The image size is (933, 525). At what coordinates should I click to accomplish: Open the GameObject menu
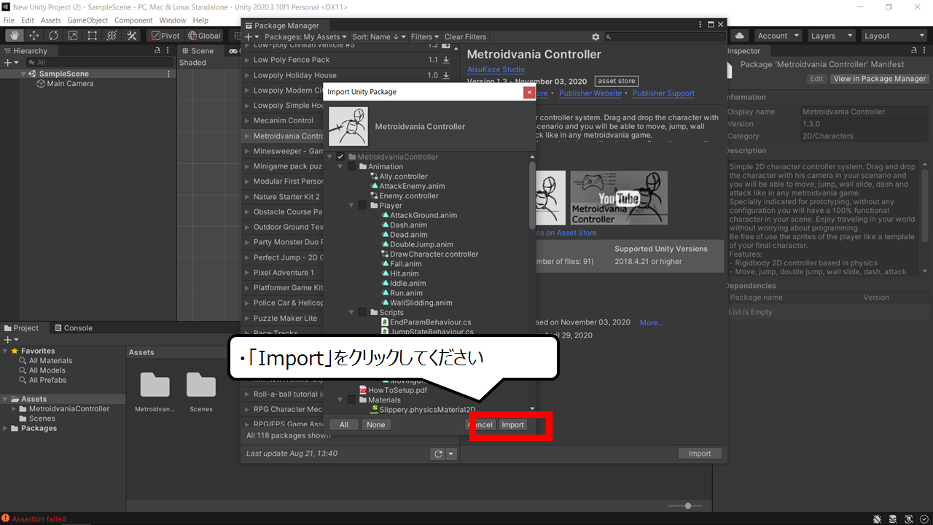(88, 20)
